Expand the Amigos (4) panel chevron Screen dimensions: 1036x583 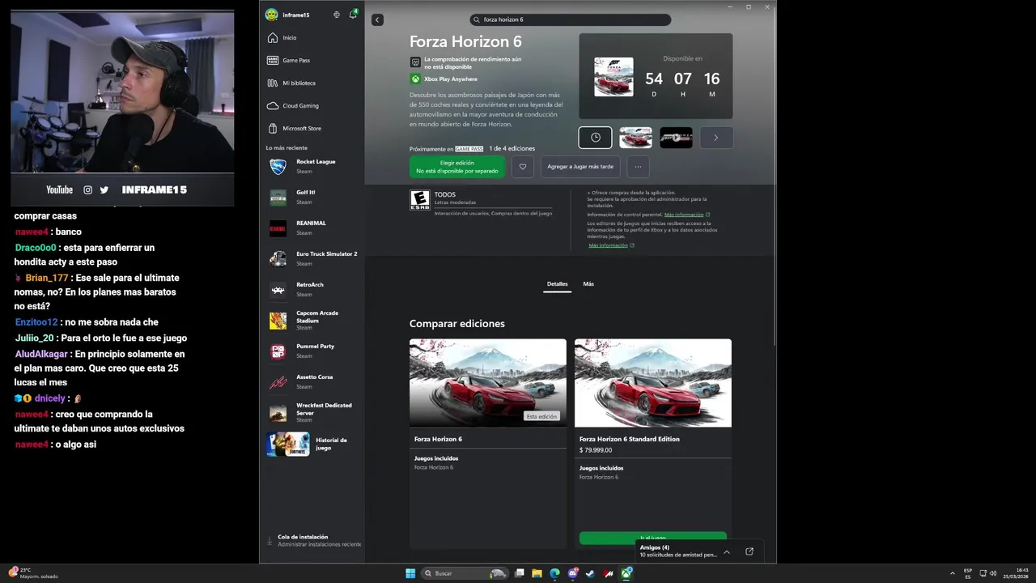pos(727,551)
